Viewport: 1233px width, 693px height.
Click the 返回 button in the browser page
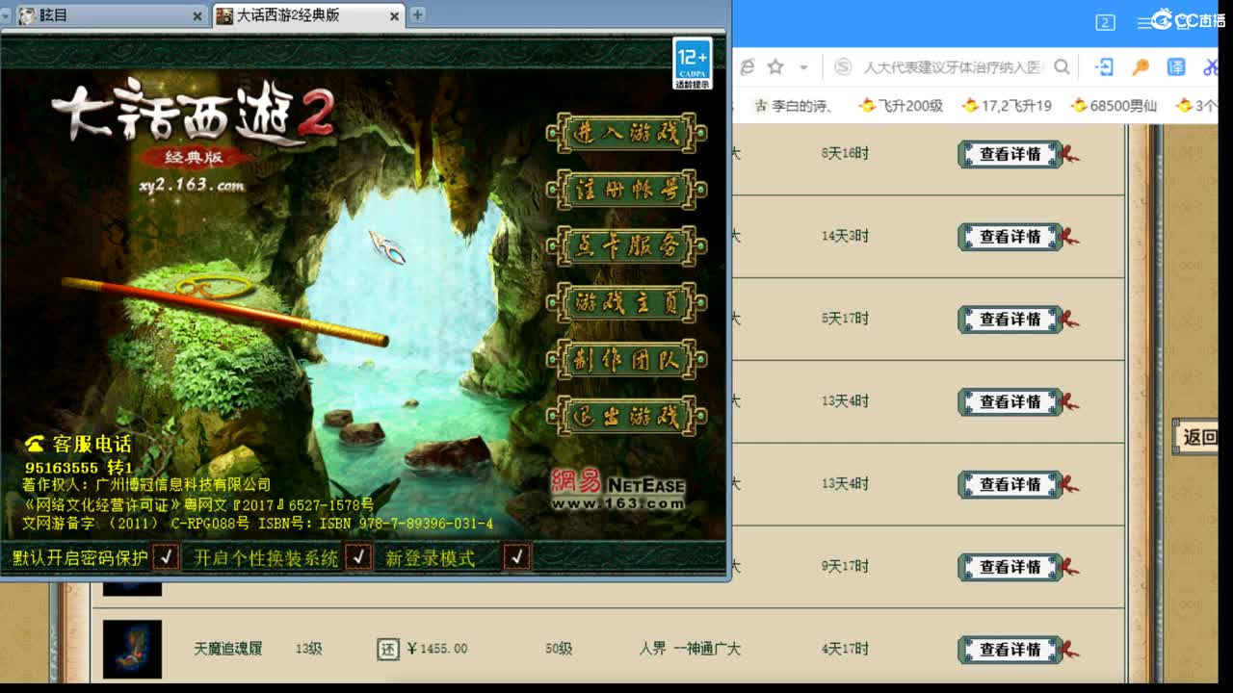coord(1196,437)
